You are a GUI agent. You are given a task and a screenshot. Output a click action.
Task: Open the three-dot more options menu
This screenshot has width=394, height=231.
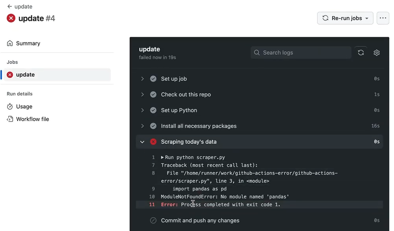tap(383, 18)
